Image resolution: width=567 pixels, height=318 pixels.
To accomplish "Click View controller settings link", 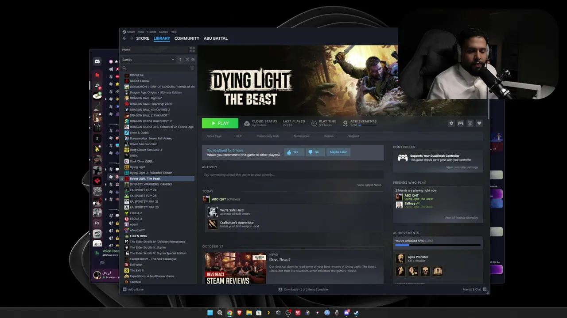I will click(462, 167).
